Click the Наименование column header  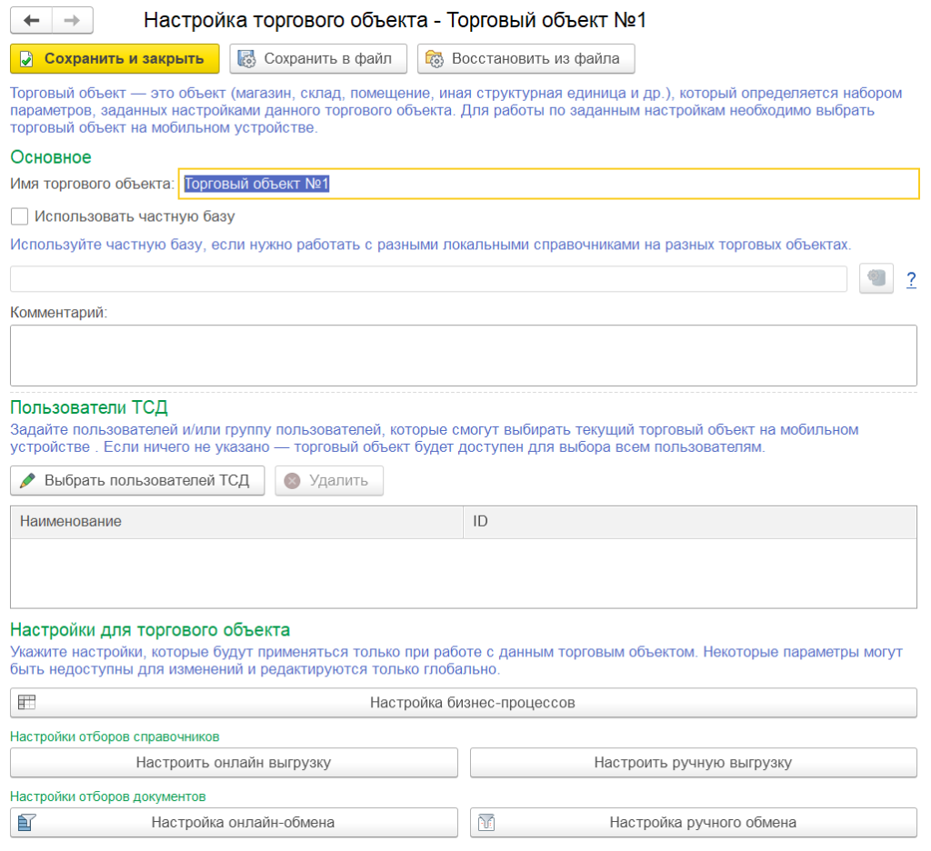coord(236,522)
